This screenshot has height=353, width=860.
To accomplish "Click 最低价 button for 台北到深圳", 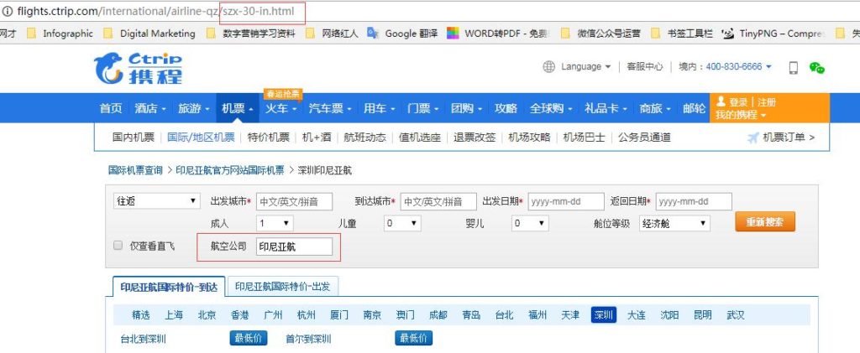I will pyautogui.click(x=249, y=338).
